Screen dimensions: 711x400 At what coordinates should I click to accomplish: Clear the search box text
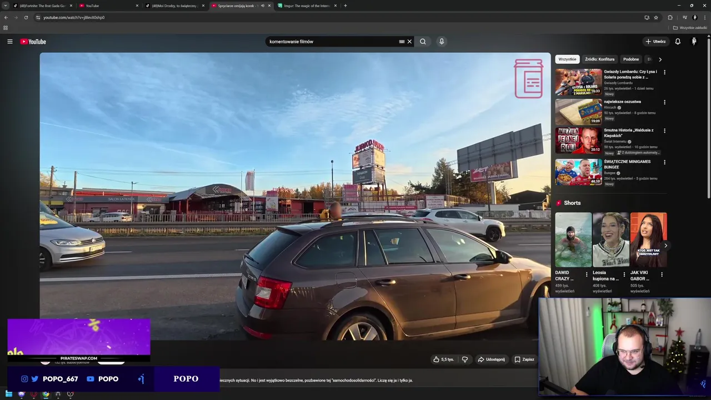point(409,42)
